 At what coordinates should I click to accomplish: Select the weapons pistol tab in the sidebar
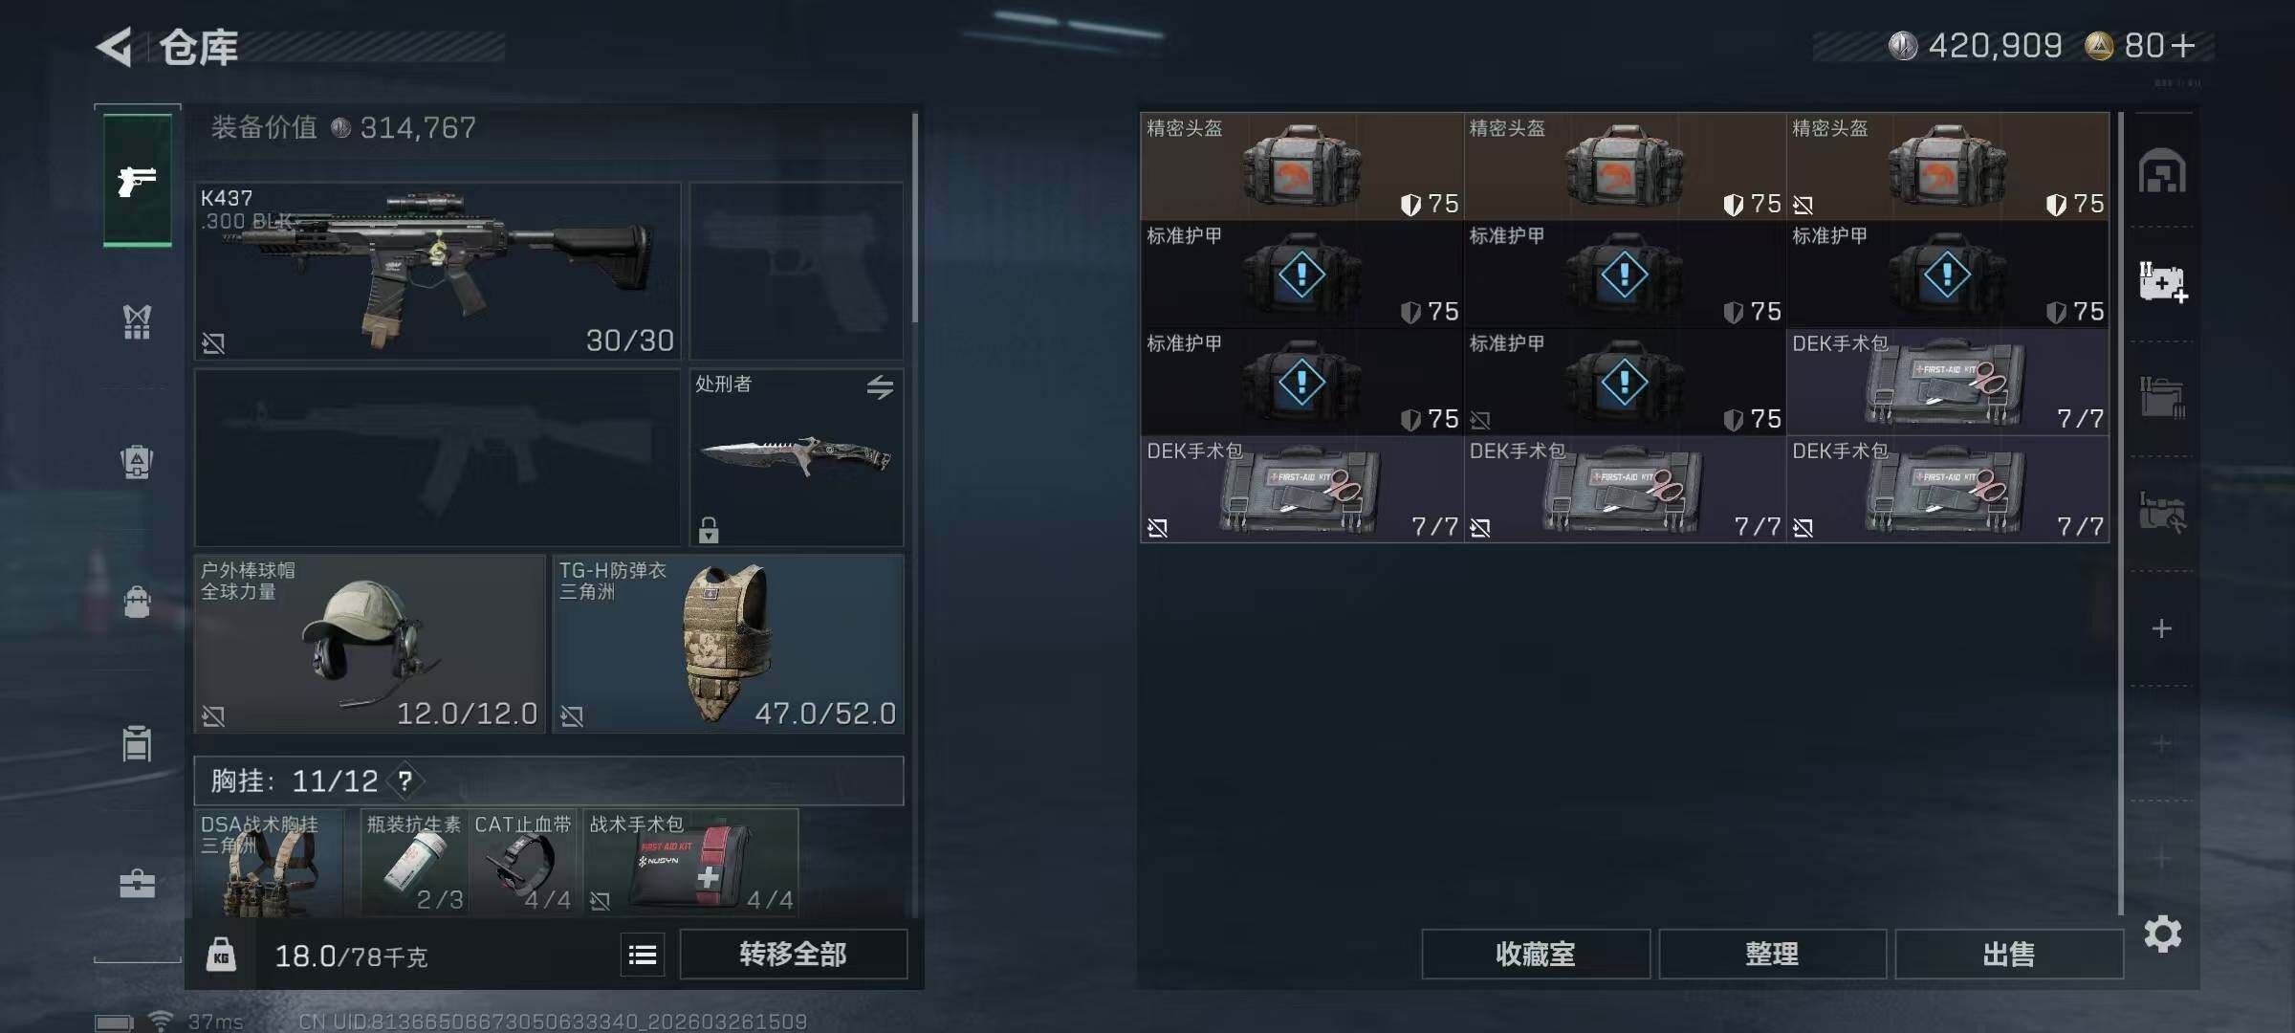(x=138, y=180)
